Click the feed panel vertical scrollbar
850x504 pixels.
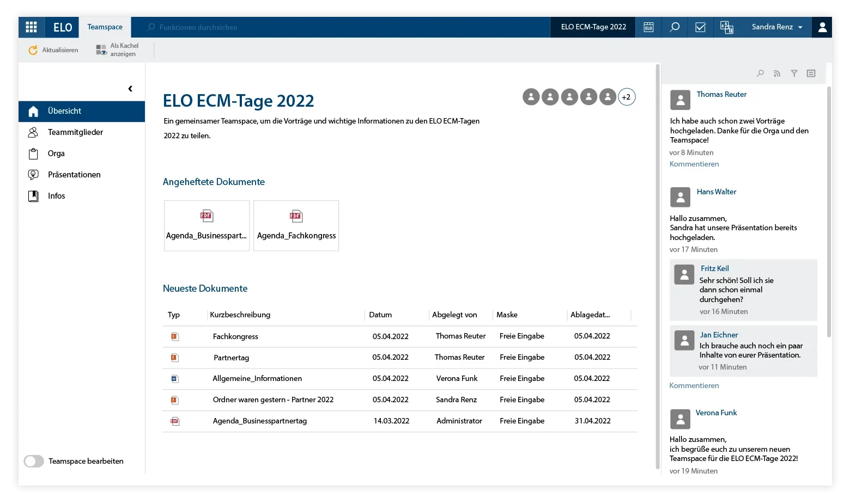point(829,211)
